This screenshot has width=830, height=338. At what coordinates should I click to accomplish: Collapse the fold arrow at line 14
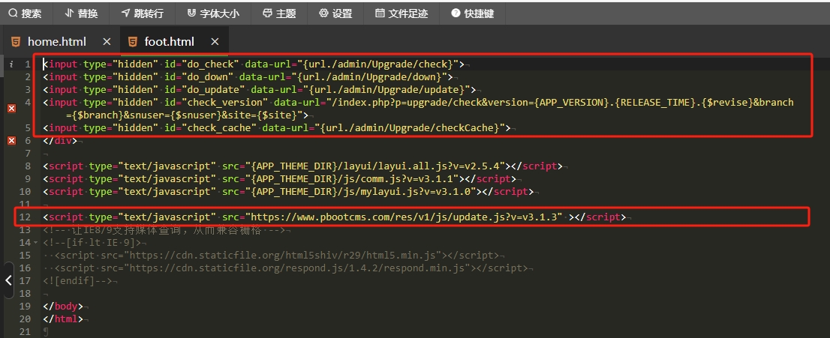coord(35,243)
